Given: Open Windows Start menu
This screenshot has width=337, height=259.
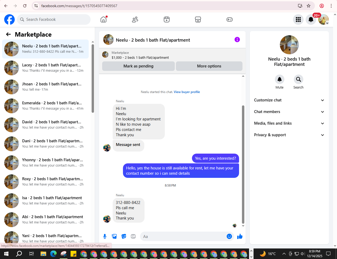Looking at the screenshot, I should pos(6,254).
